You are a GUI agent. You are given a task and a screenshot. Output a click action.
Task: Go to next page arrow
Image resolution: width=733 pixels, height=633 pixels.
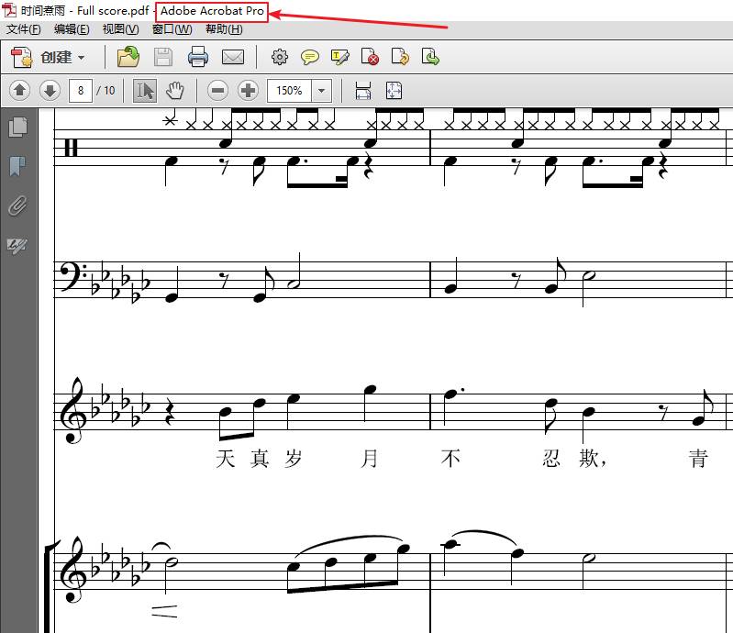pos(50,90)
